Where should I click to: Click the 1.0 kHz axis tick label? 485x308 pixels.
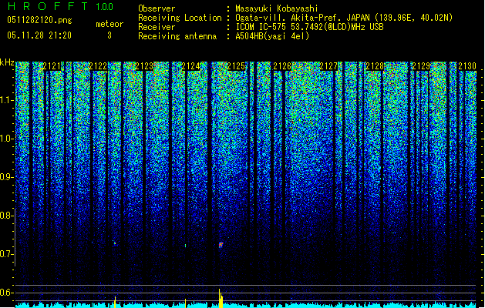coord(7,139)
